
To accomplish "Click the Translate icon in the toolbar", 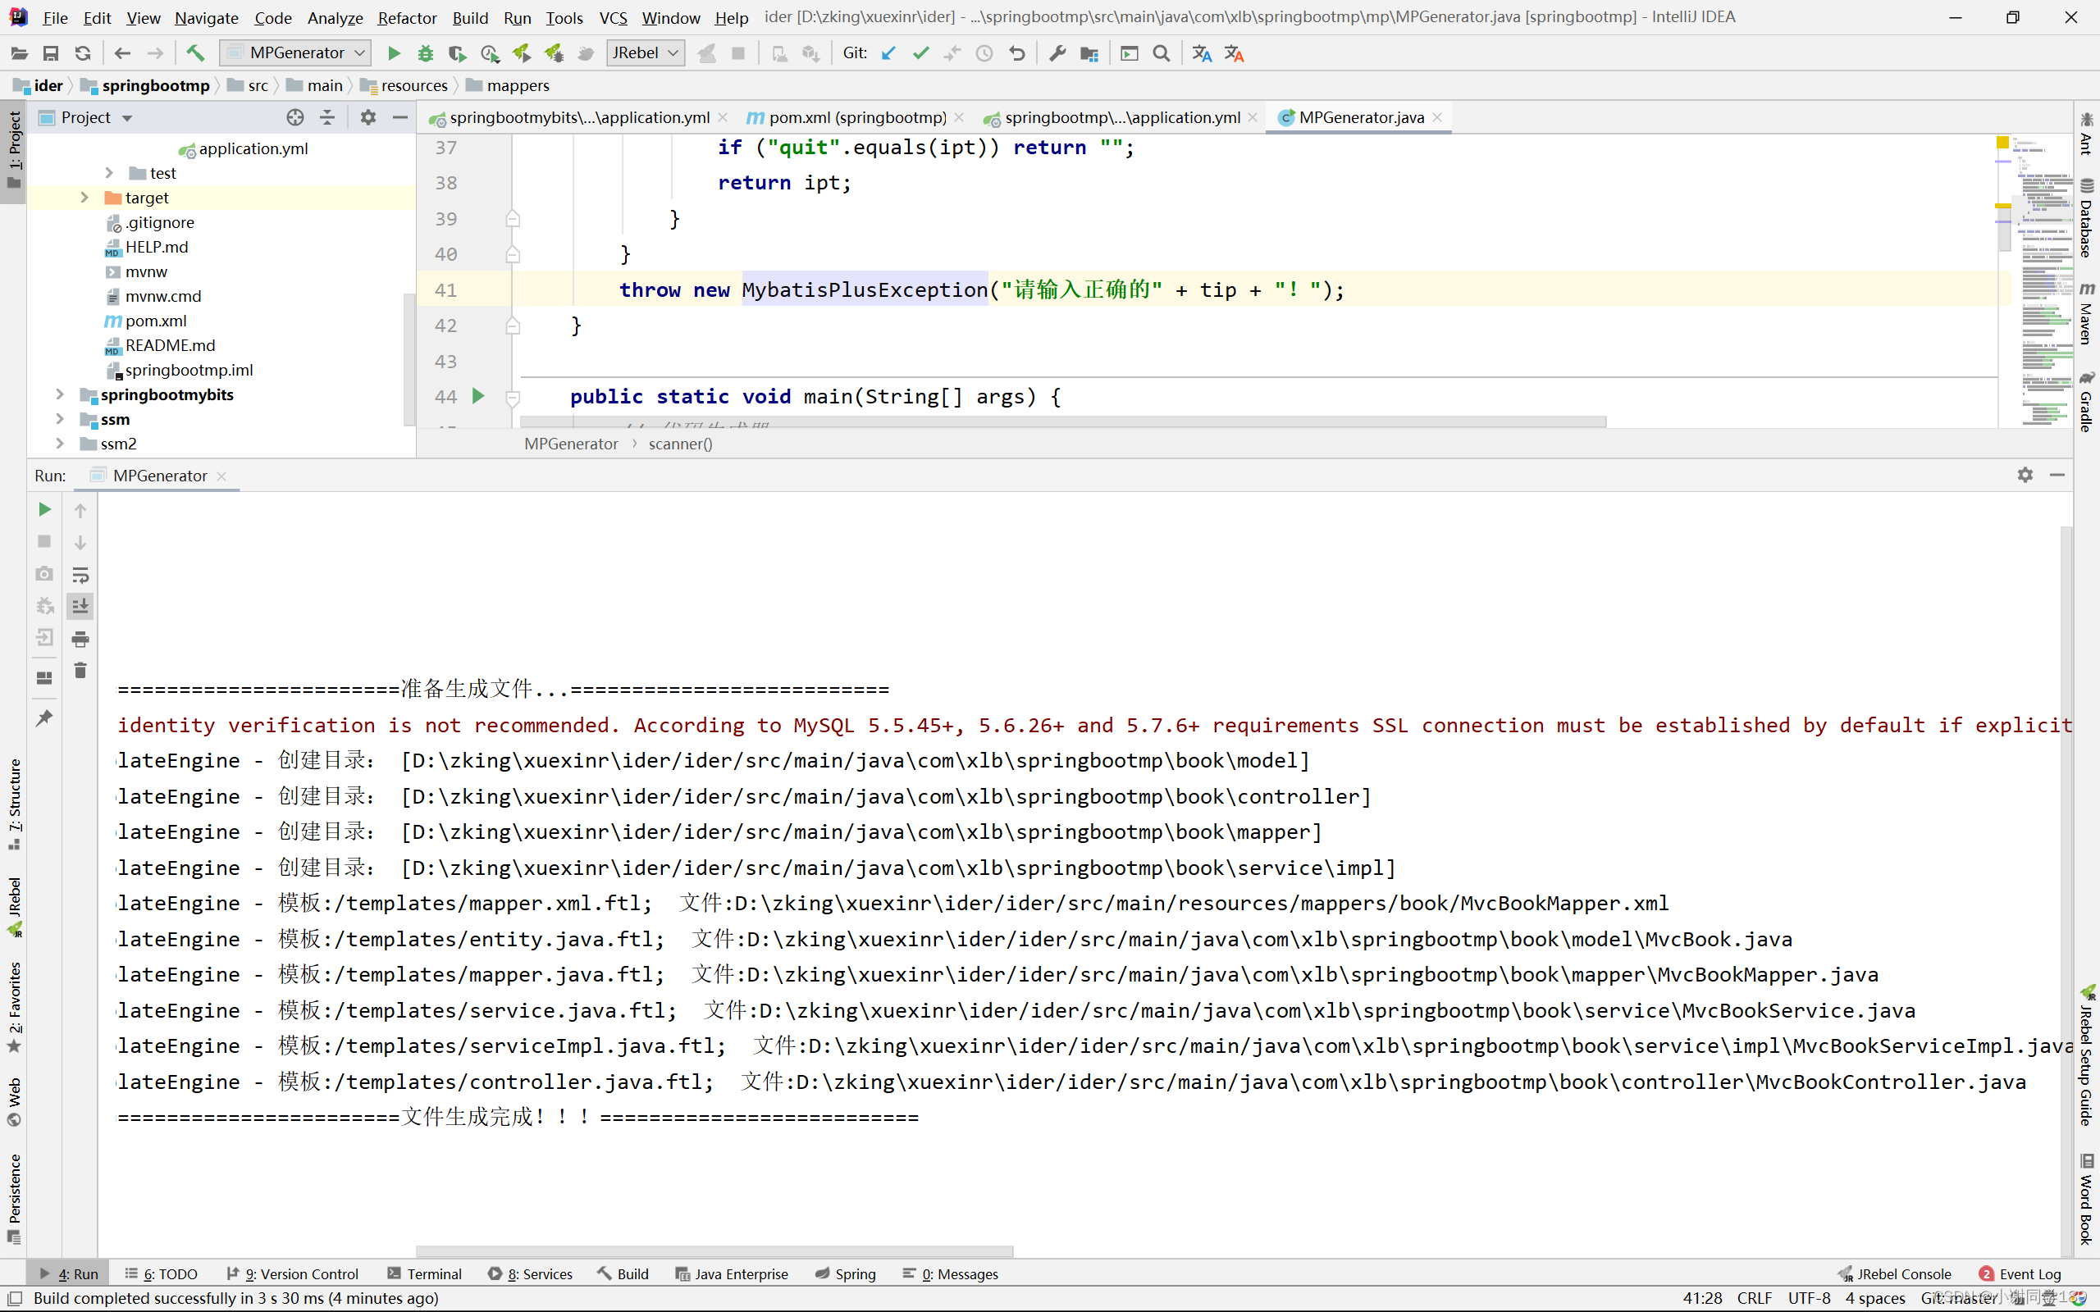I will 1202,53.
